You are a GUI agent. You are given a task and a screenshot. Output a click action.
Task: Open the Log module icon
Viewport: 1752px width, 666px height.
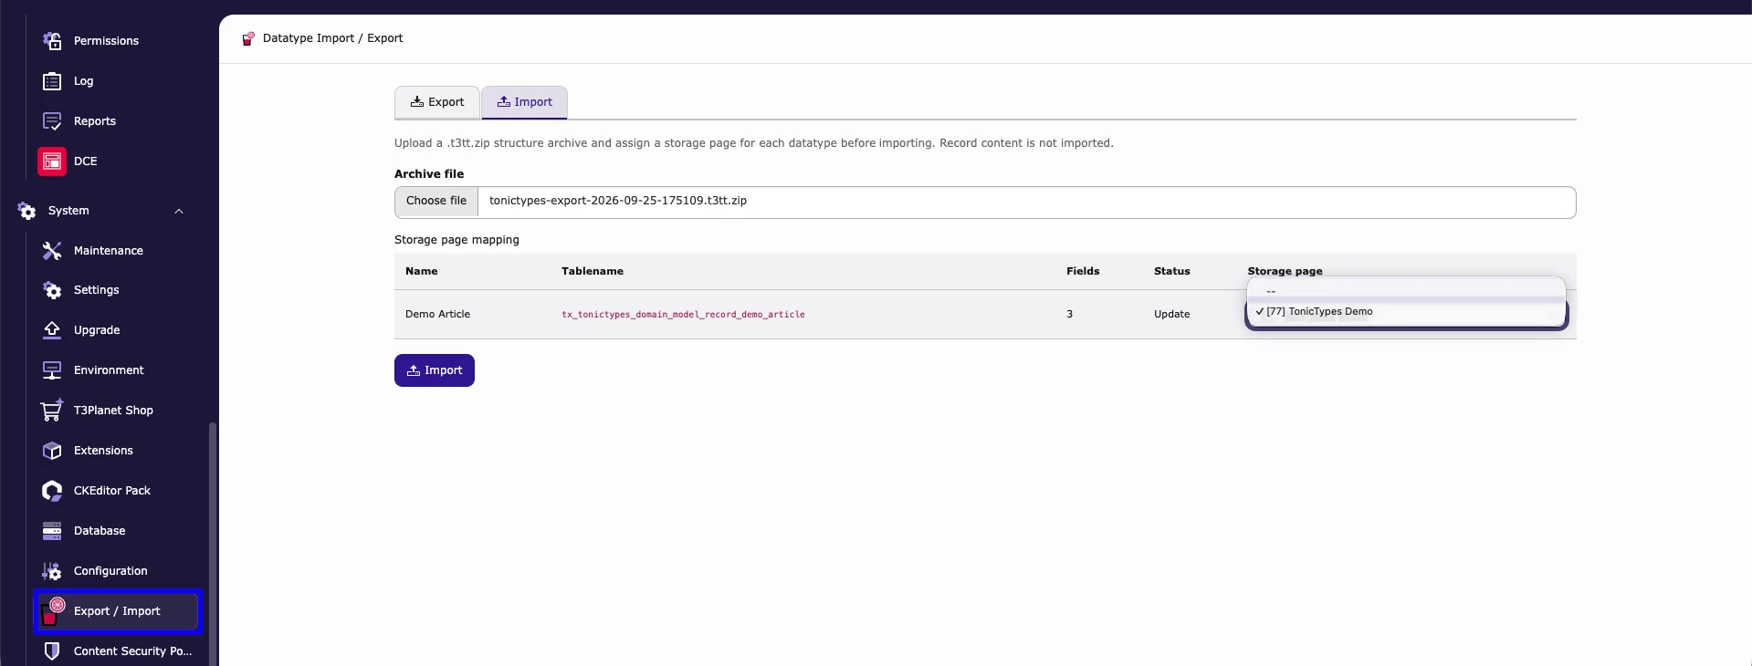click(52, 81)
